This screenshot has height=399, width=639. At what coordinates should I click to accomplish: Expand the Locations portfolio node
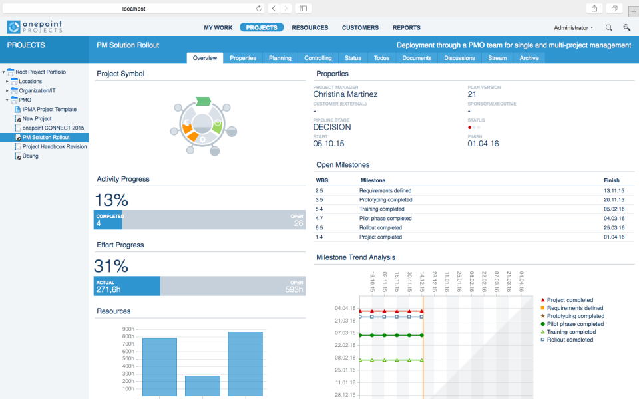point(7,81)
